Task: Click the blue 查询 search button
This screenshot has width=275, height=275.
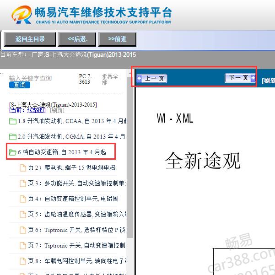Action: [x=20, y=85]
